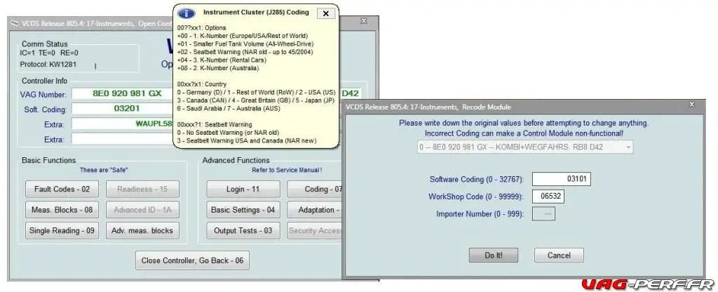Expand the module selection dropdown in Recode dialog

(628, 147)
